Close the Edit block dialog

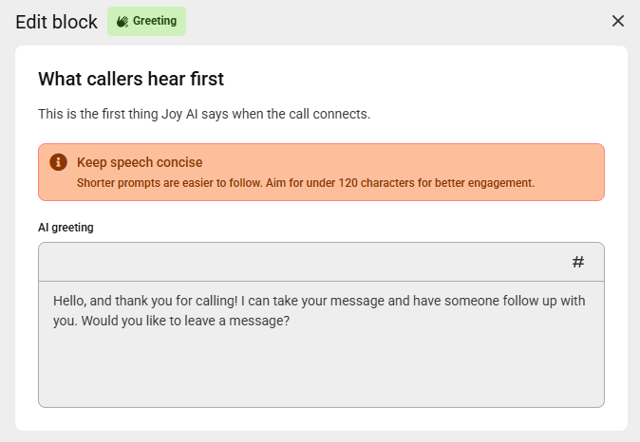point(618,21)
